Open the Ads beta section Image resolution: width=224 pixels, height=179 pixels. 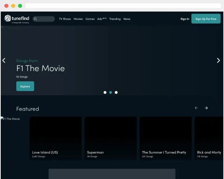[x=102, y=19]
